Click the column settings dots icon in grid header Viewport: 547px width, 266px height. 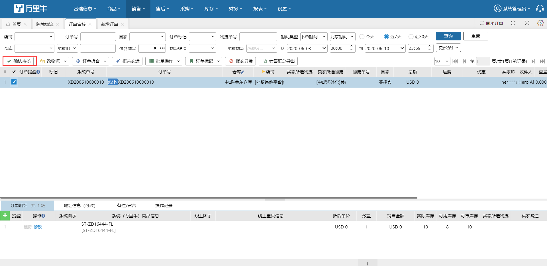5,72
